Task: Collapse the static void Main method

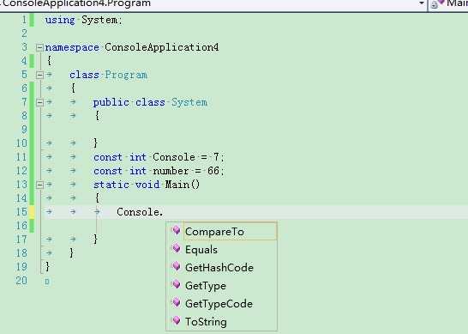Action: point(39,185)
